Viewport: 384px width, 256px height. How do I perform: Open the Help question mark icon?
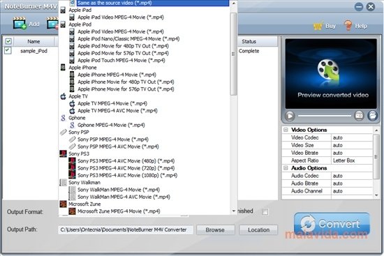(x=348, y=25)
